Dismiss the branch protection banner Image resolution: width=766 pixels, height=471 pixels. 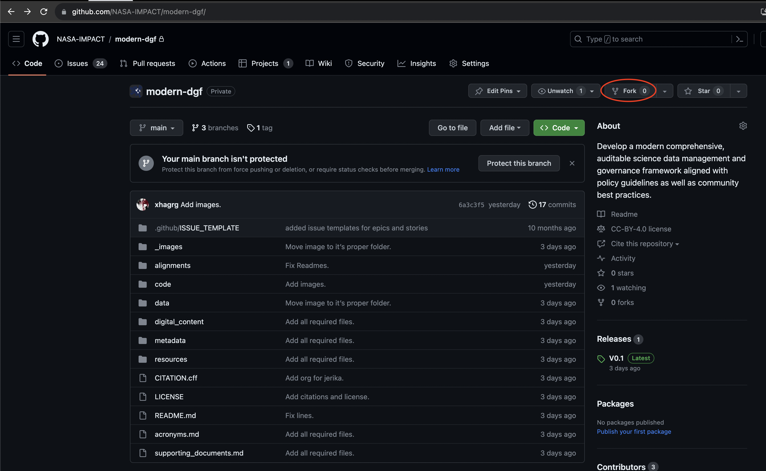[572, 163]
